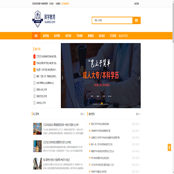Open the 成人大专/本科学历 banner image

point(101,75)
